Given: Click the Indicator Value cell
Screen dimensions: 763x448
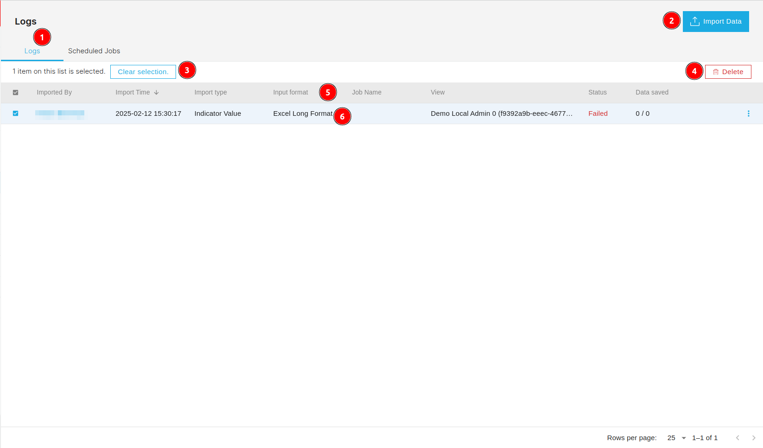Looking at the screenshot, I should [218, 114].
